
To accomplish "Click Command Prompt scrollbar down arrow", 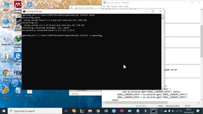I will (163, 88).
